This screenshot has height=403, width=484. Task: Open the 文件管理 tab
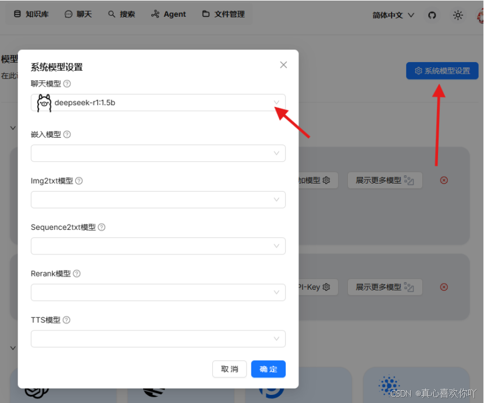(223, 14)
